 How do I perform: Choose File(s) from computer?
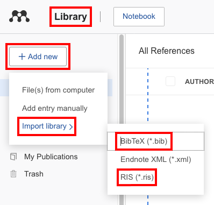tap(58, 90)
